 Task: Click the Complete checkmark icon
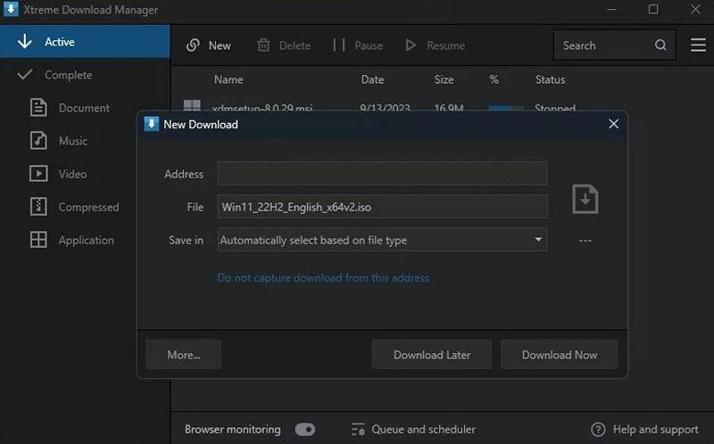25,74
